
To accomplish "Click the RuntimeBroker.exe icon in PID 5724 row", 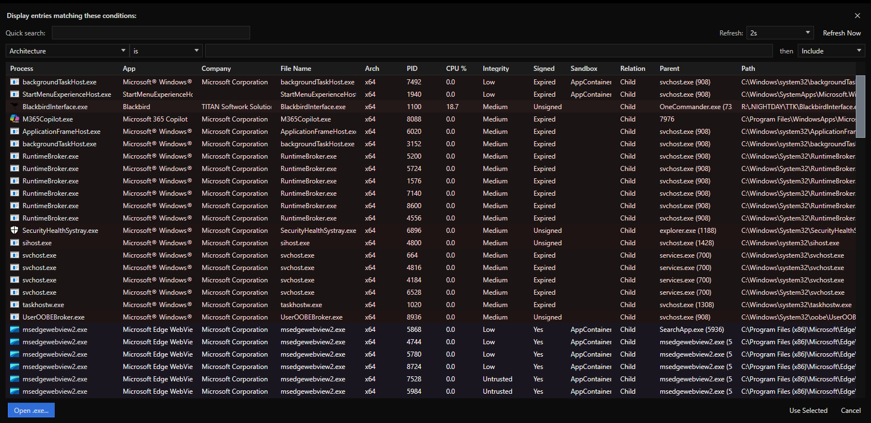I will pos(15,169).
